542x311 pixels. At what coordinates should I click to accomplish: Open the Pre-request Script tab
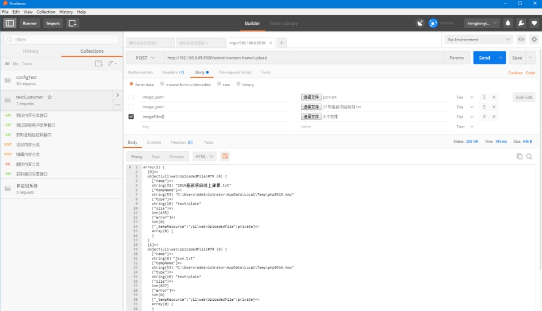(x=235, y=72)
